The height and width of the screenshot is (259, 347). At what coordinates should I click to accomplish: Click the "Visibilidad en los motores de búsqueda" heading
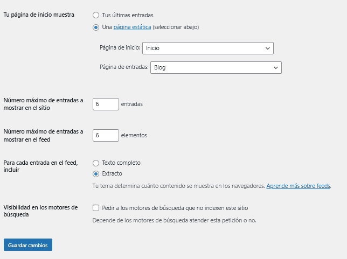(41, 211)
